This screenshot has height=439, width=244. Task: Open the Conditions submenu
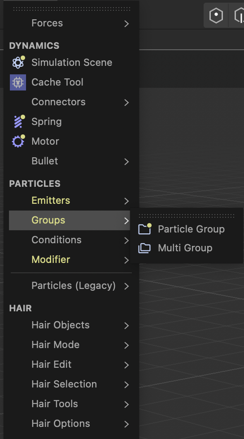point(70,240)
